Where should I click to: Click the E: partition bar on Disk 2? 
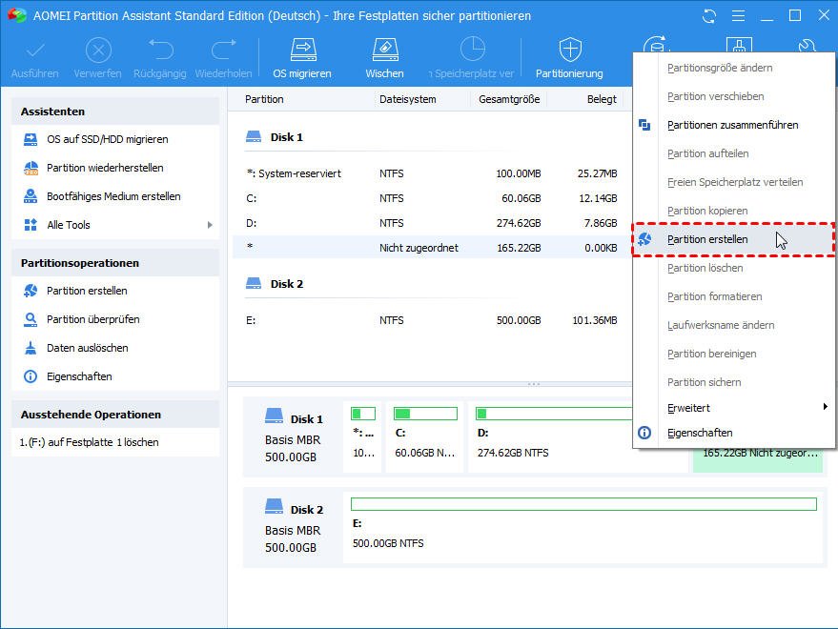[x=583, y=504]
